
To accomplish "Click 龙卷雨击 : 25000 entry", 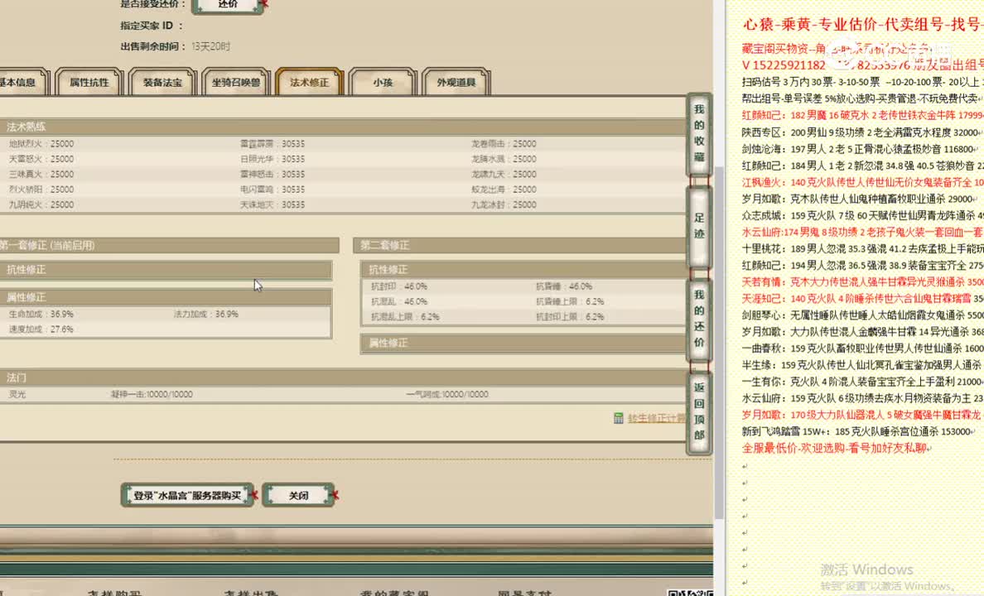I will pyautogui.click(x=504, y=144).
